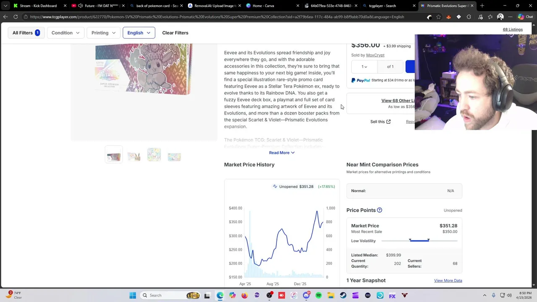Open Steam from the taskbar

pyautogui.click(x=343, y=295)
